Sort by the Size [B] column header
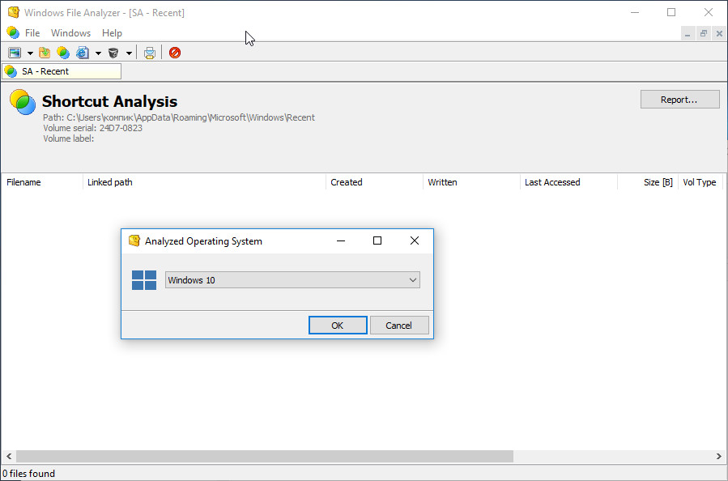The width and height of the screenshot is (728, 481). pos(648,182)
